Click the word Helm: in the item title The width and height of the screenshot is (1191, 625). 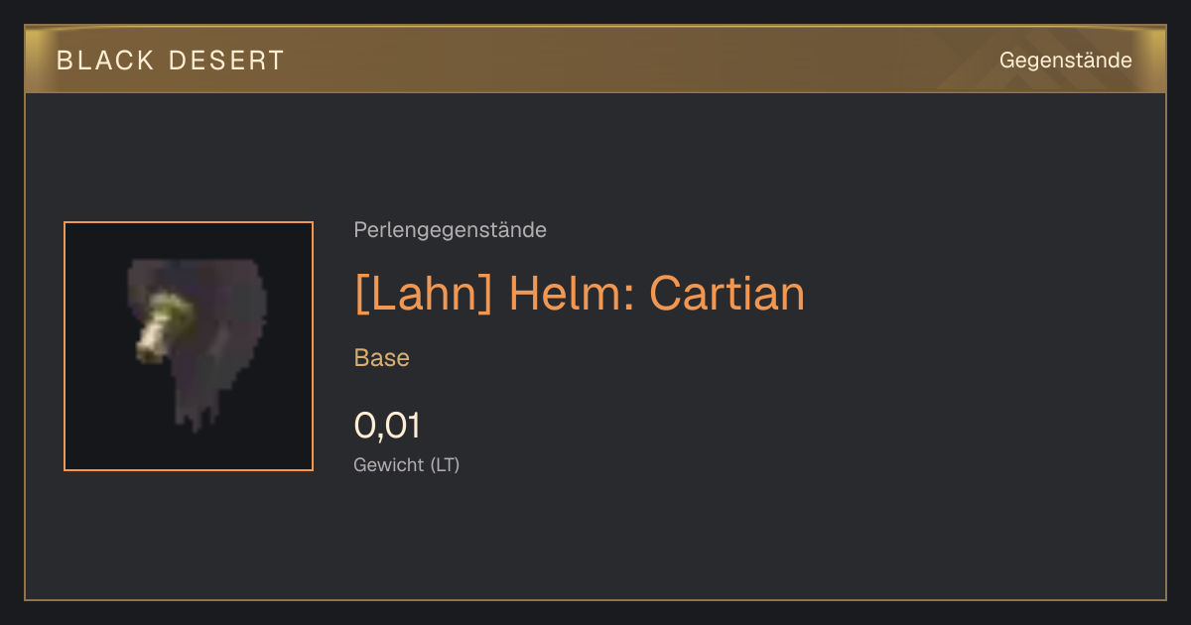point(571,294)
